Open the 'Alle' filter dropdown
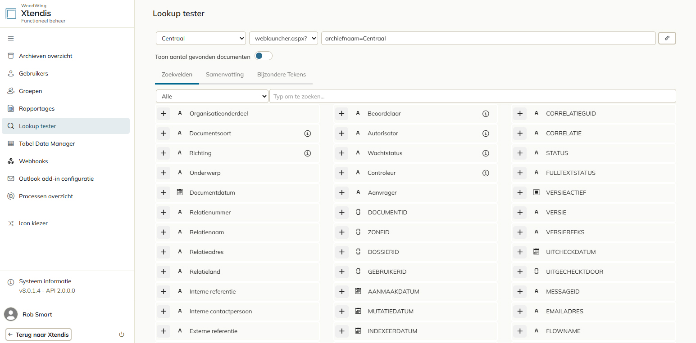 click(212, 96)
